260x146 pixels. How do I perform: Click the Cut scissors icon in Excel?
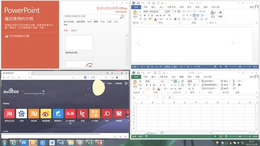pos(140,81)
